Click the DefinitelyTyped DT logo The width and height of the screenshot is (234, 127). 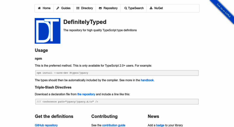48,31
